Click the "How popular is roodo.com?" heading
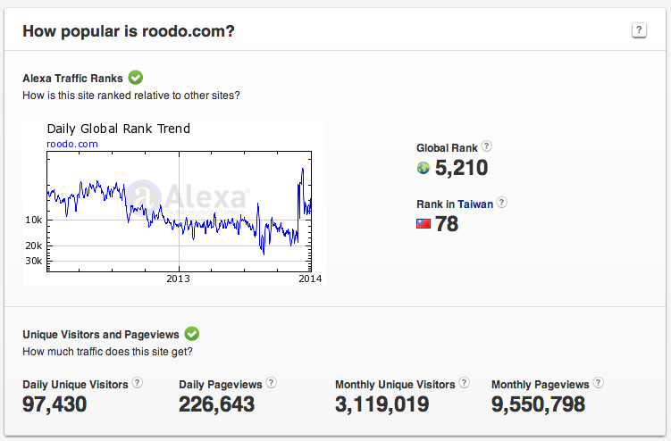Viewport: 671px width, 441px height. point(128,31)
